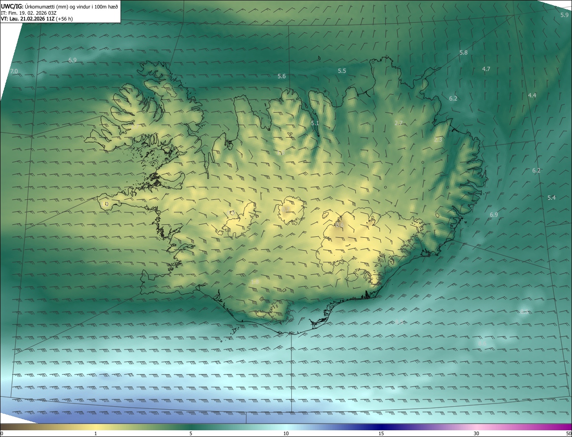This screenshot has width=572, height=437.
Task: Click the 4.7 value on the map
Action: (486, 69)
